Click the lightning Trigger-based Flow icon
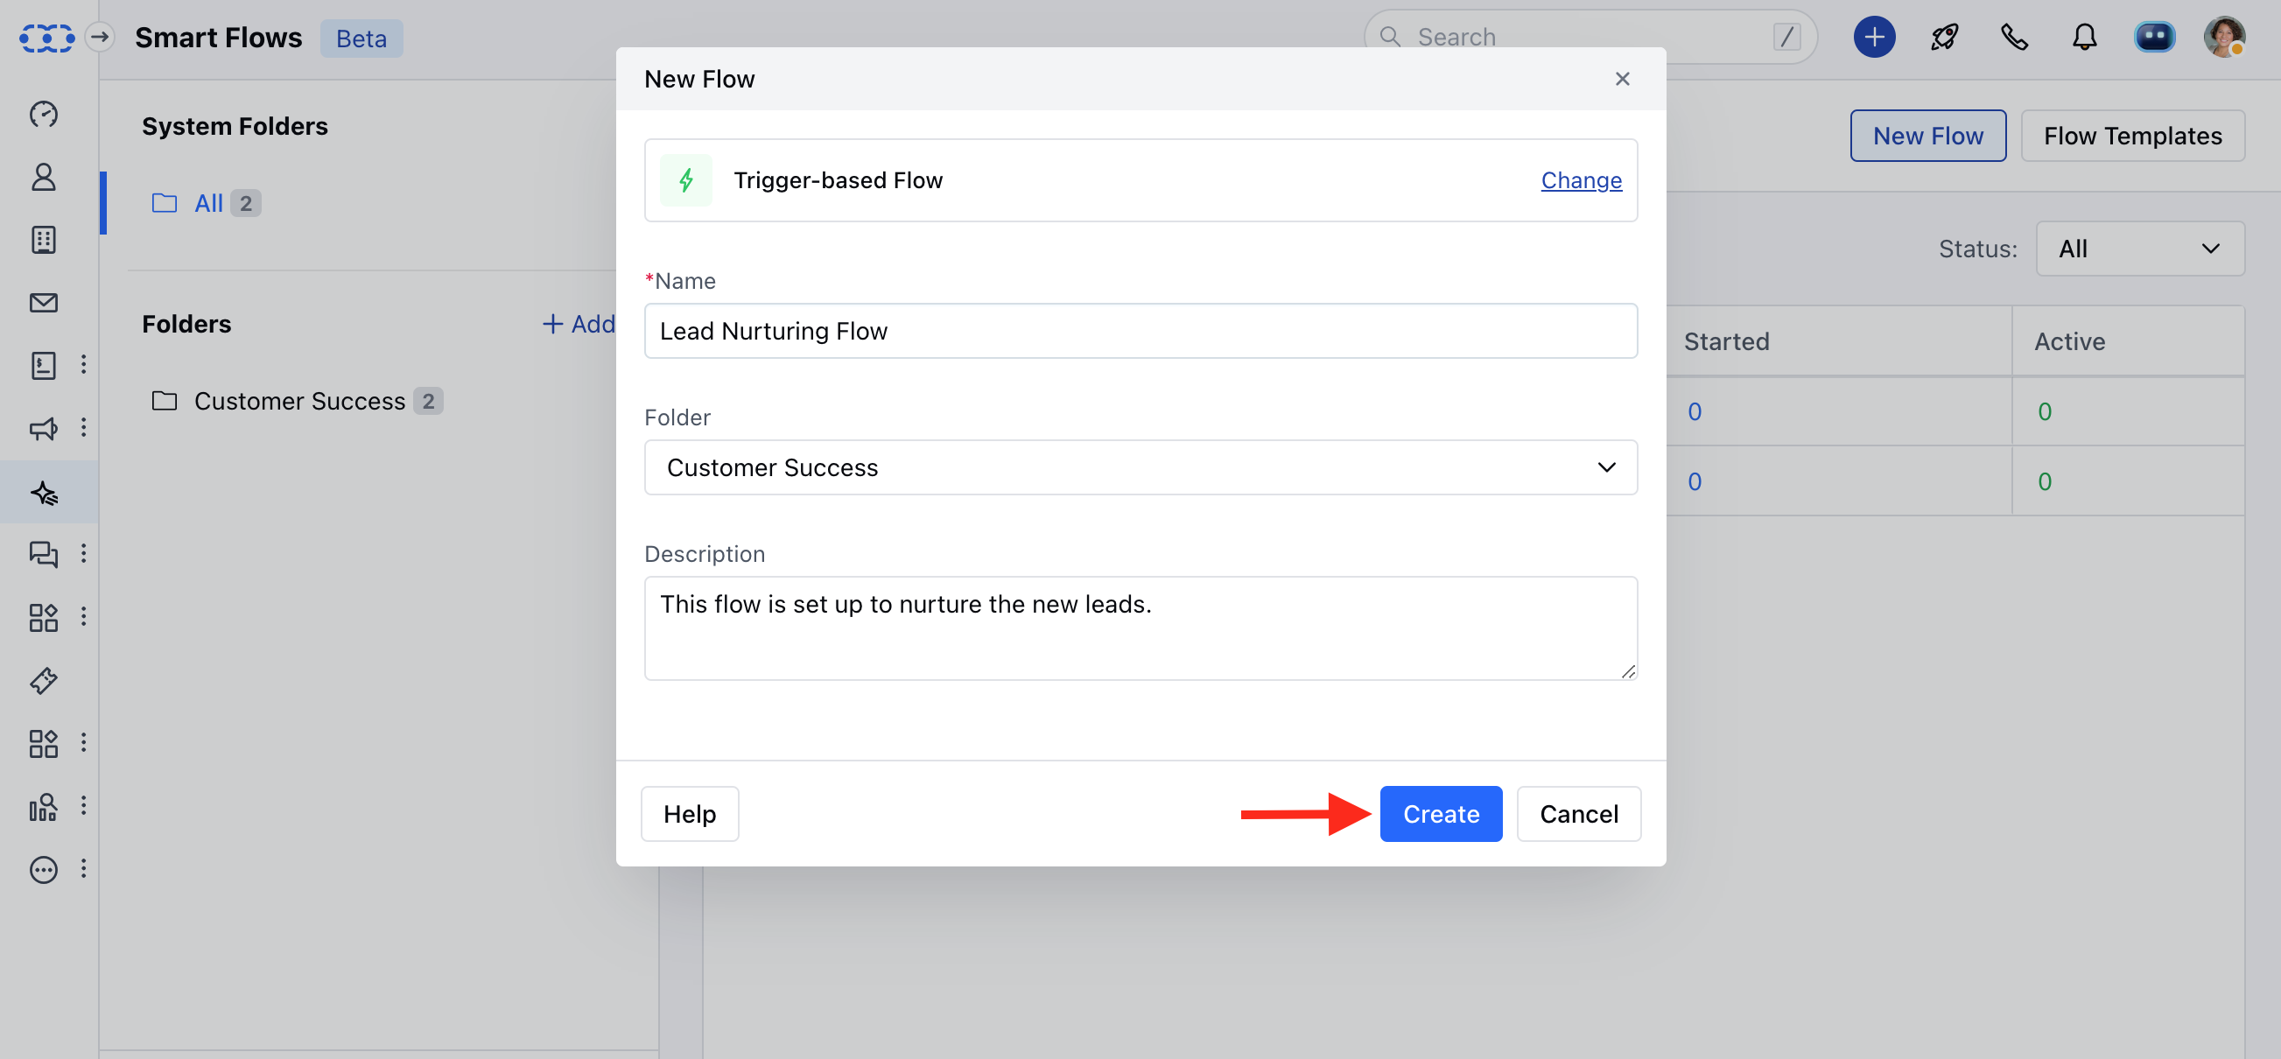 (x=685, y=180)
